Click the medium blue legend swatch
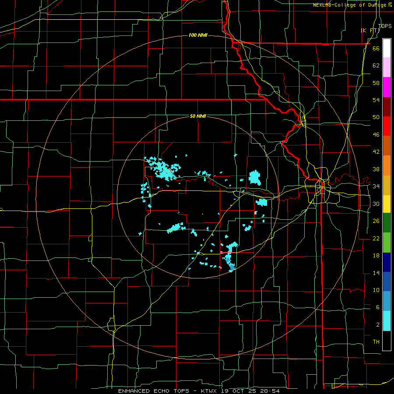394x394 pixels. coord(387,281)
